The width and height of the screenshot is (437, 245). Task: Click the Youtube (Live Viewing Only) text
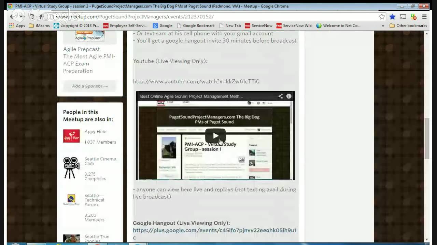pyautogui.click(x=170, y=61)
